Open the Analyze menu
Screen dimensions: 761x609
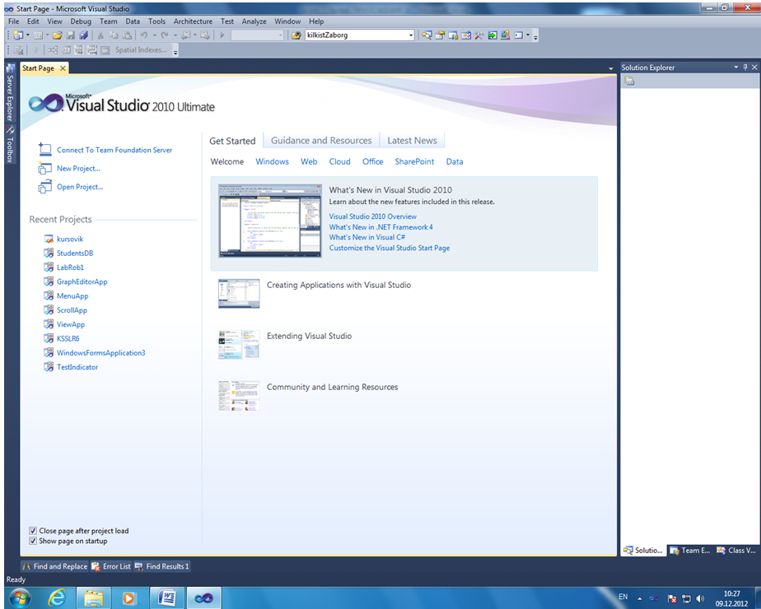[x=254, y=21]
